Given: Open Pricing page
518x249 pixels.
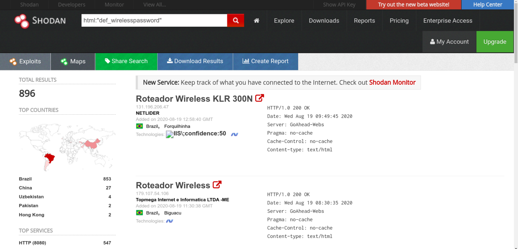Looking at the screenshot, I should [399, 21].
